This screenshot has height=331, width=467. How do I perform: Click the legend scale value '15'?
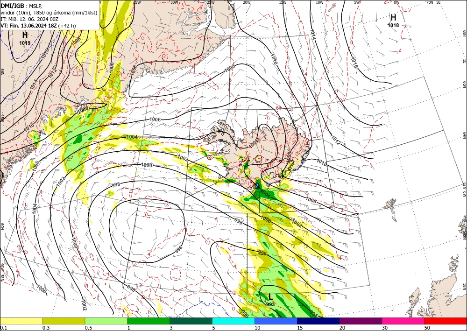click(300, 328)
